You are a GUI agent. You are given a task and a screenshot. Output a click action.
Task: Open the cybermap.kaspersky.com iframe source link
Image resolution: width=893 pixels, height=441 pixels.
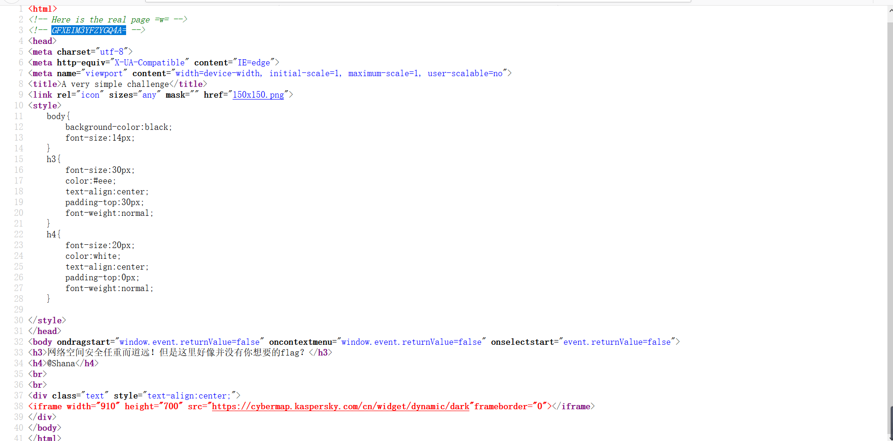tap(340, 406)
